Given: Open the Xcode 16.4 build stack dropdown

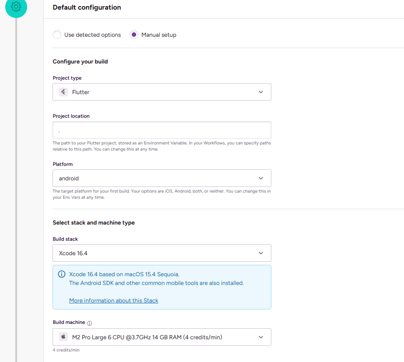Looking at the screenshot, I should point(162,253).
